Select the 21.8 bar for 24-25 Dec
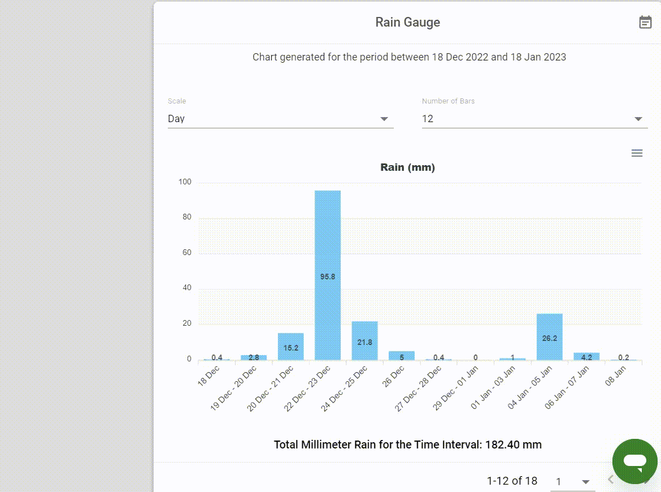The image size is (661, 492). [364, 340]
